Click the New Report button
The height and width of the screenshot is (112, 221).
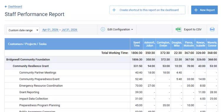(204, 10)
